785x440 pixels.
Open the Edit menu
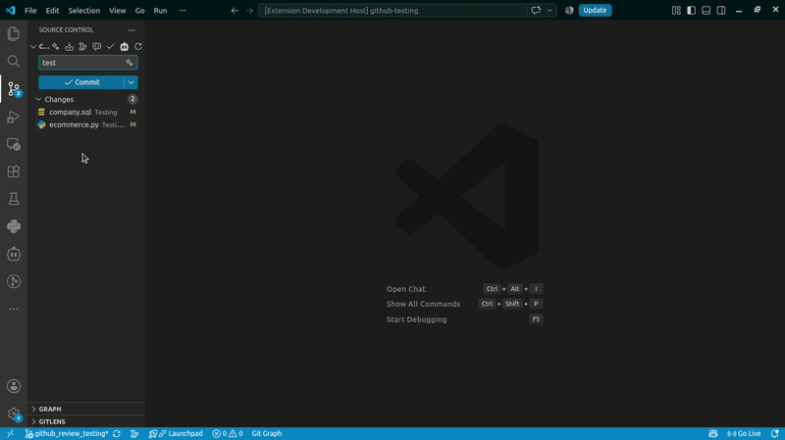click(52, 11)
